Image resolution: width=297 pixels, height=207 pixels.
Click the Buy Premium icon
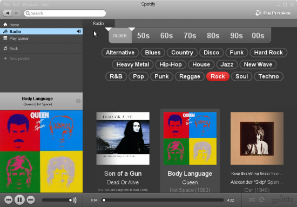click(258, 13)
